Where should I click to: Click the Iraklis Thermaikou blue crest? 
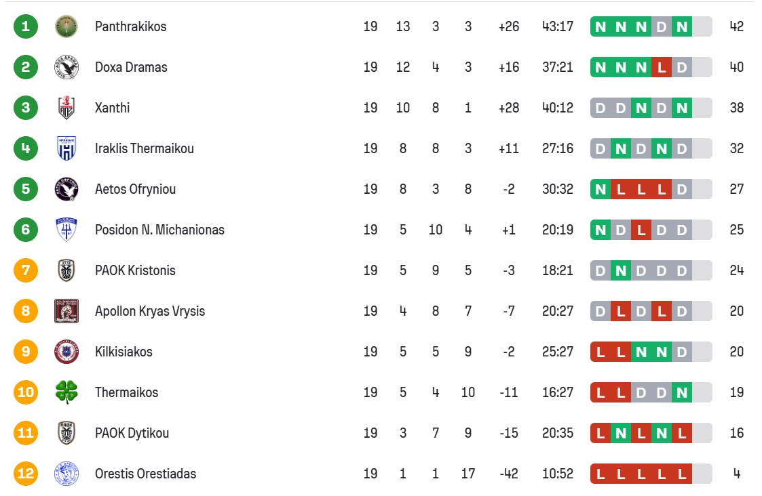(66, 148)
